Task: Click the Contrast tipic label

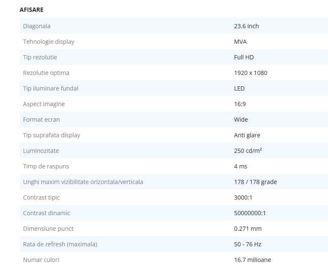Action: click(41, 198)
